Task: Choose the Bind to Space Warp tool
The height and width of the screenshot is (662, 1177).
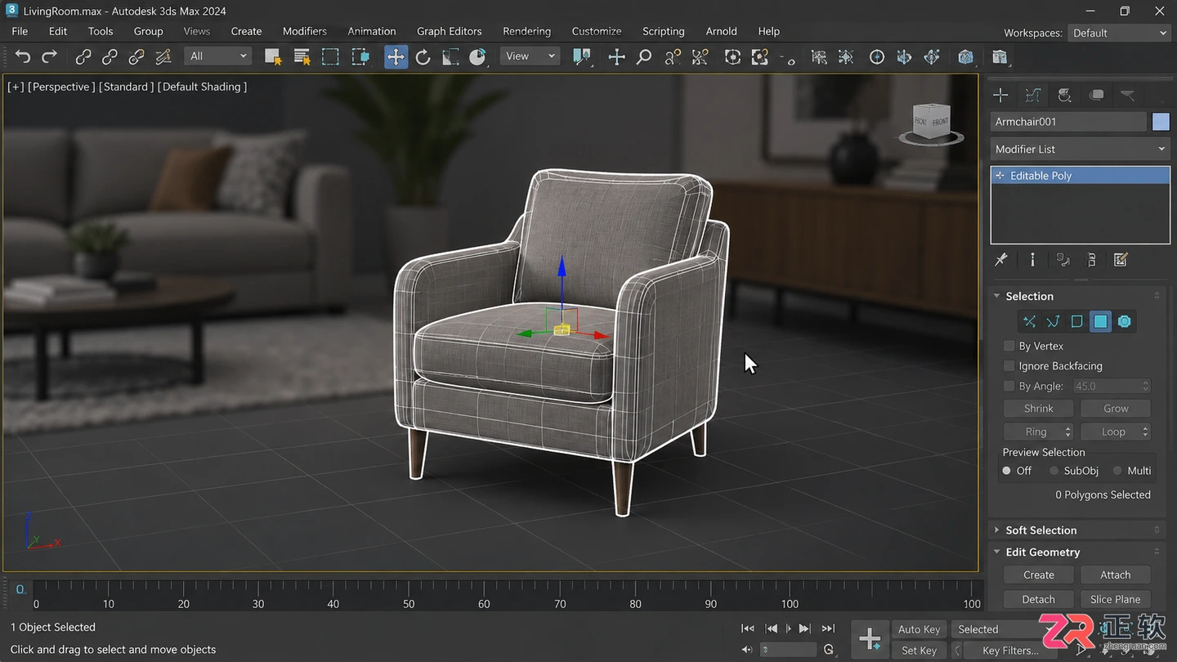Action: tap(136, 56)
